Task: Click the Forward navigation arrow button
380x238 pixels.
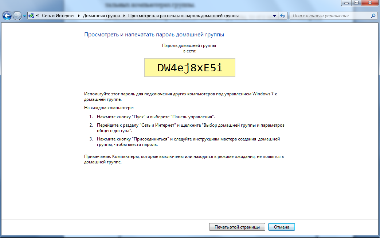Action: (17, 16)
